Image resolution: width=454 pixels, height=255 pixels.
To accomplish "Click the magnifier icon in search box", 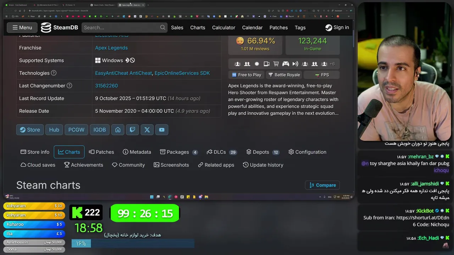I will pyautogui.click(x=162, y=27).
